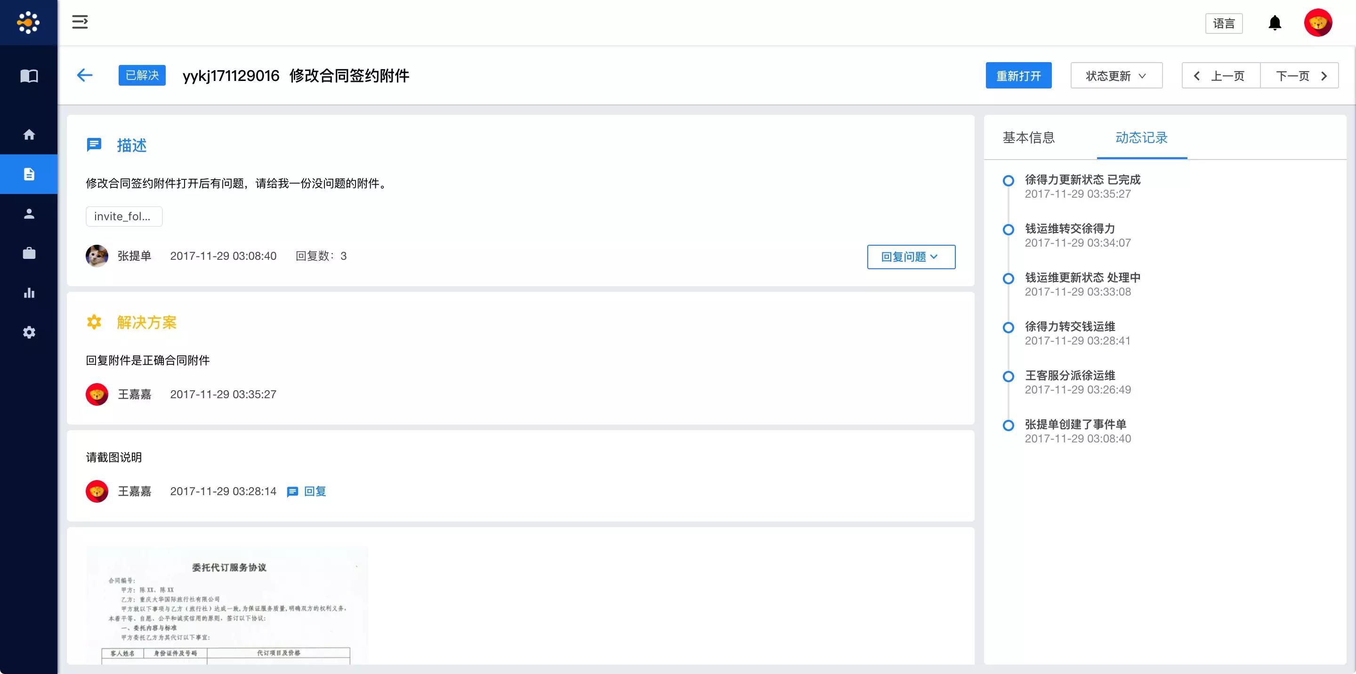The height and width of the screenshot is (674, 1356).
Task: Click the user avatar in top bar
Action: click(x=1317, y=23)
